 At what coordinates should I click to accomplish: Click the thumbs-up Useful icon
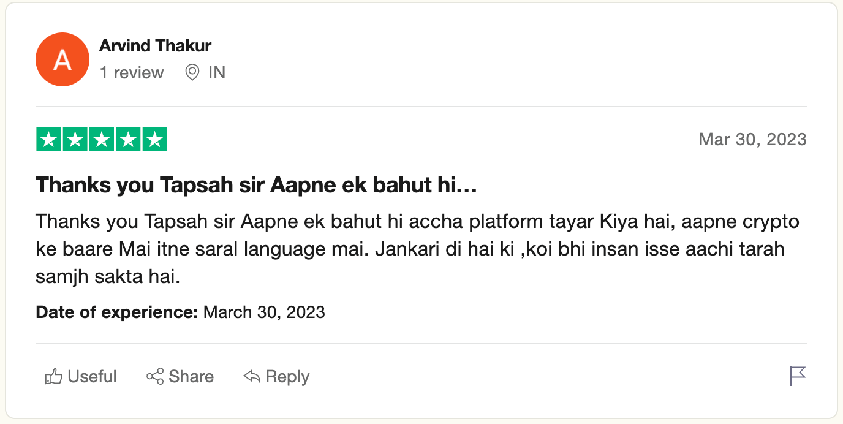(54, 377)
